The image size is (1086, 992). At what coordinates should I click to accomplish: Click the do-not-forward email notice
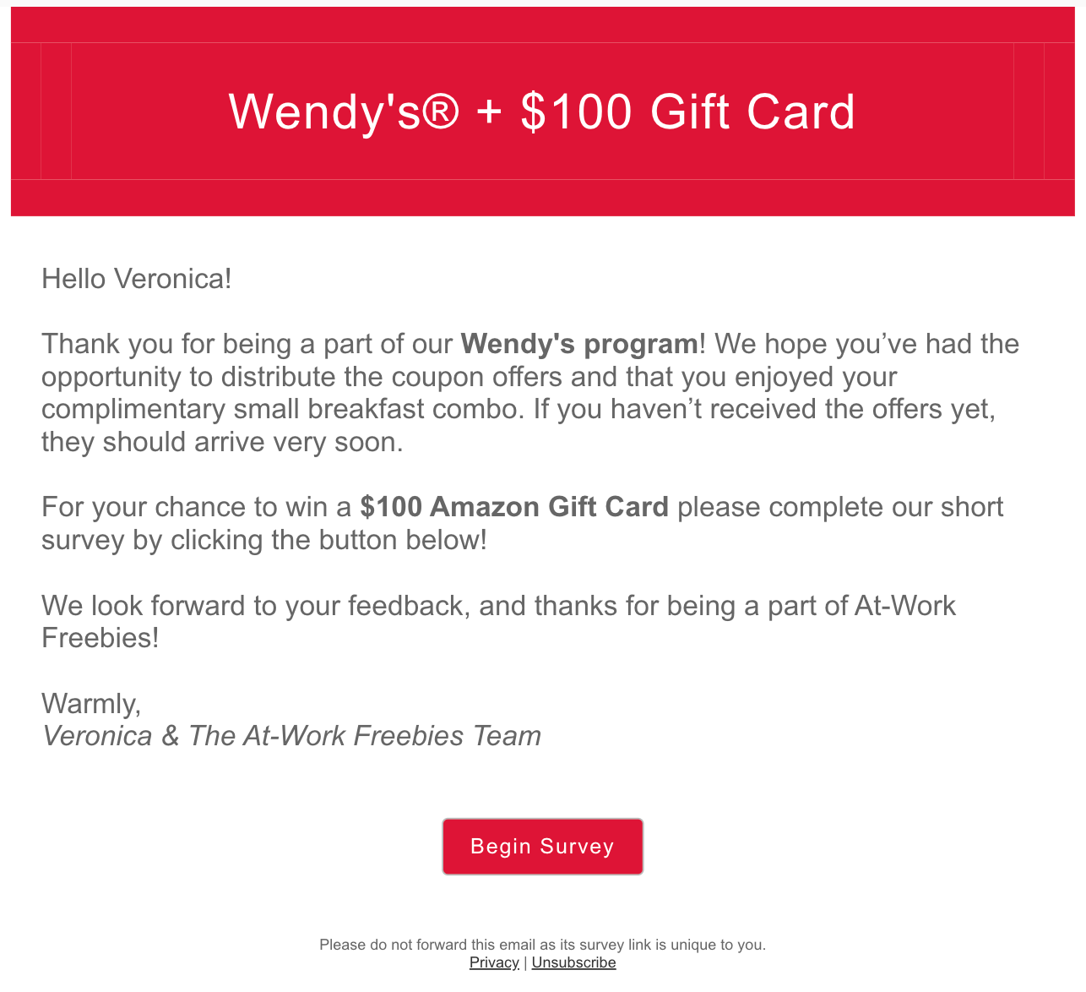click(542, 945)
